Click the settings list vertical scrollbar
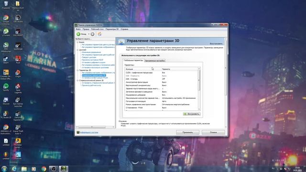The image size is (306, 172). (199, 89)
